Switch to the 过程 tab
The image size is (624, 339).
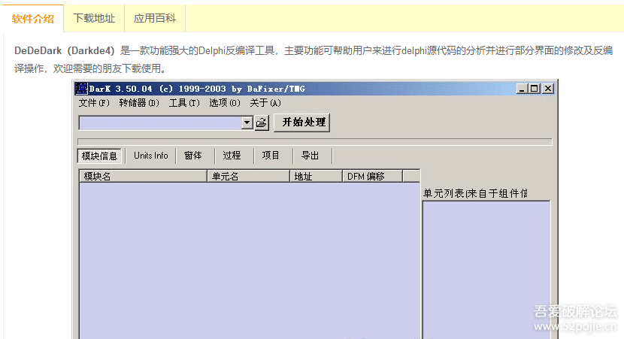[x=232, y=156]
